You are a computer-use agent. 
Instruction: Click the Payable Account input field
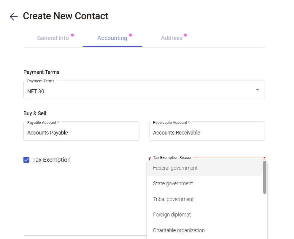coord(81,133)
